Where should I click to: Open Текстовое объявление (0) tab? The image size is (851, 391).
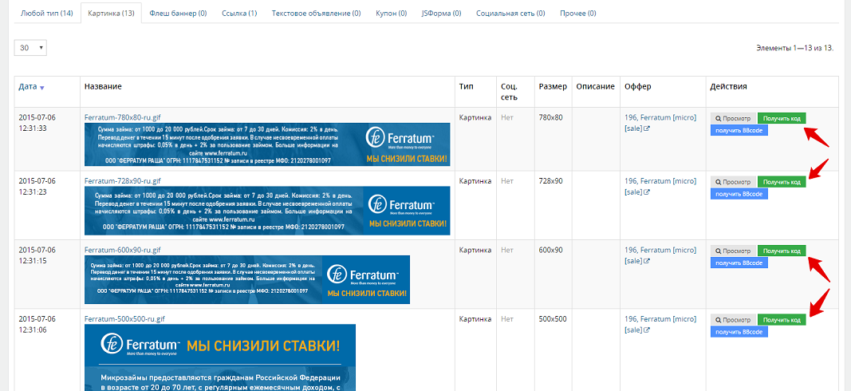click(317, 13)
